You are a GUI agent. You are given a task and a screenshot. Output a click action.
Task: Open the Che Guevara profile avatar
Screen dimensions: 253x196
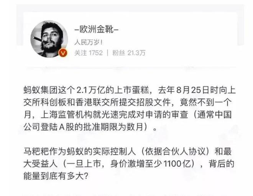tap(49, 39)
